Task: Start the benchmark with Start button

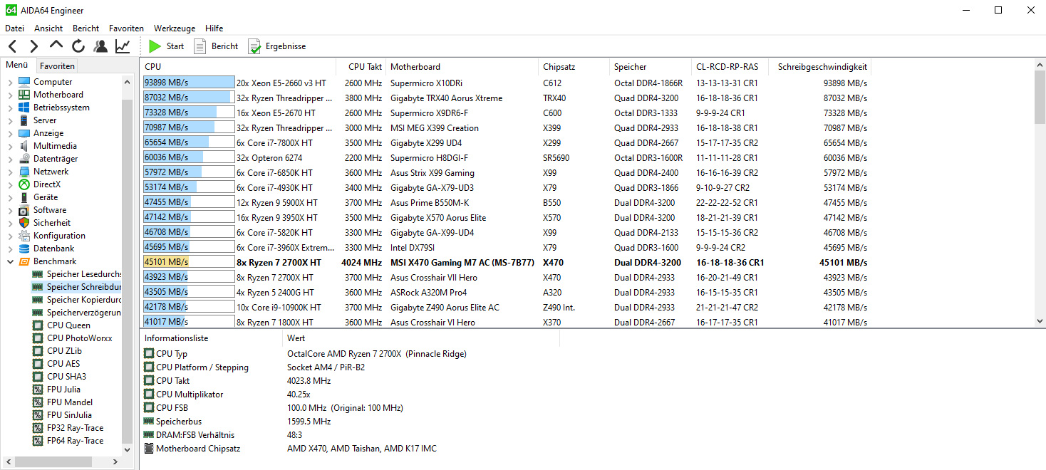Action: click(167, 46)
